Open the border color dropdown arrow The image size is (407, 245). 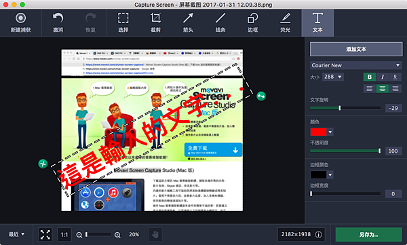330,175
